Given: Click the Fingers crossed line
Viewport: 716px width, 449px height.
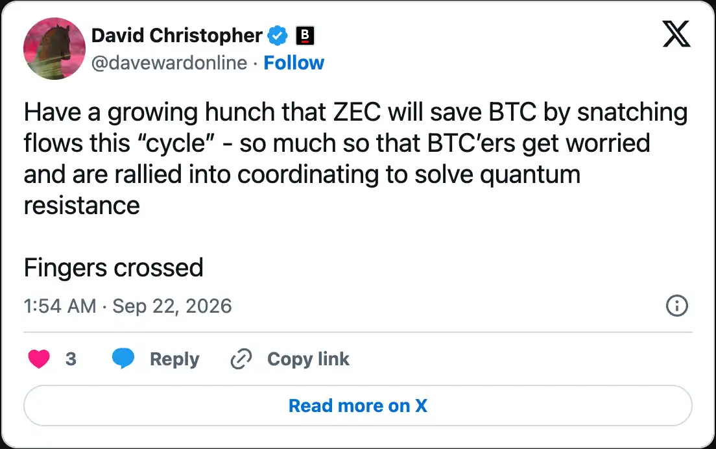Looking at the screenshot, I should coord(113,268).
